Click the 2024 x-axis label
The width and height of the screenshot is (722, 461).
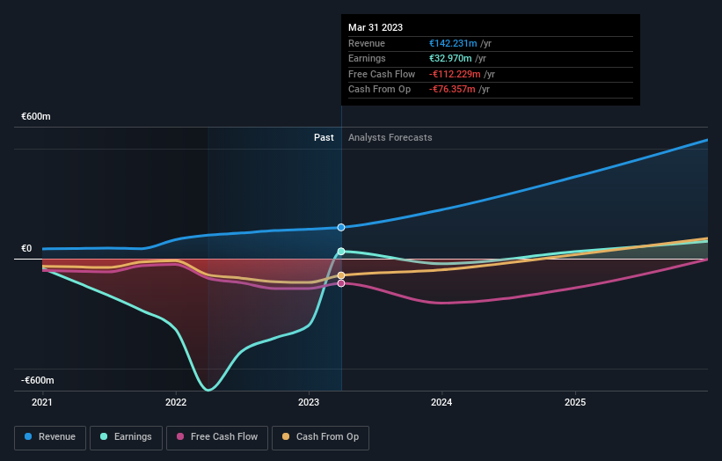click(441, 403)
